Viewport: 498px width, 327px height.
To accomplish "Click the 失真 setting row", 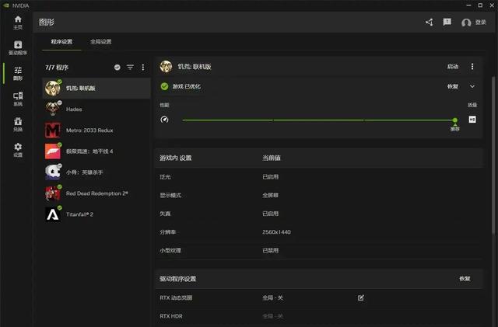I will click(319, 214).
